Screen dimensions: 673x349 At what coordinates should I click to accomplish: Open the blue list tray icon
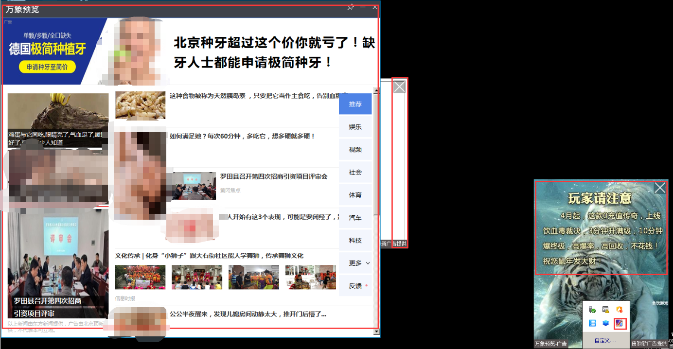[592, 323]
